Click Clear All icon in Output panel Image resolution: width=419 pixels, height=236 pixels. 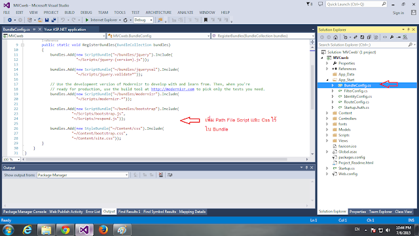point(161,175)
